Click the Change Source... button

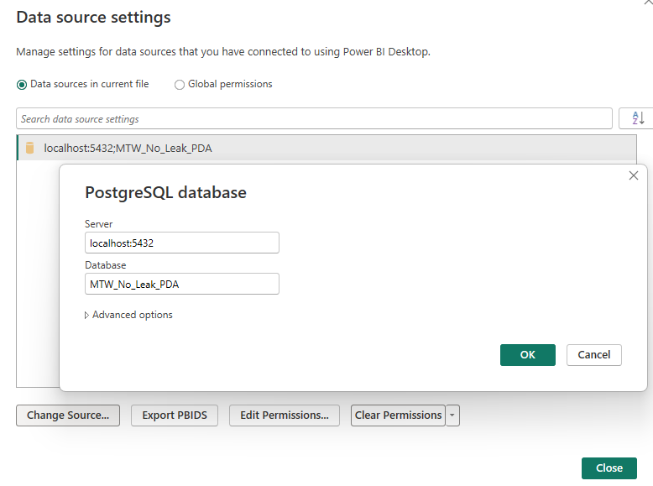pos(68,415)
